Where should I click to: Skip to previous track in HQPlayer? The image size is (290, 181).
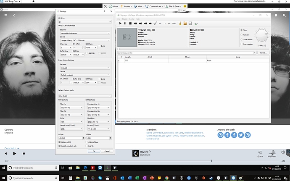coord(135,24)
